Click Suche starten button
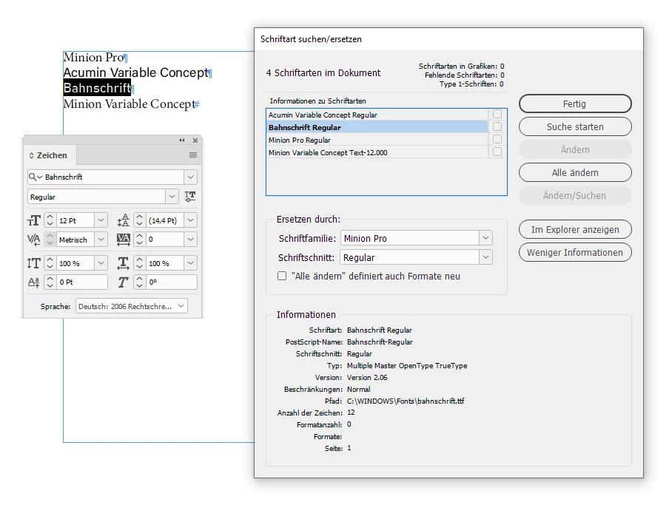 pos(575,126)
